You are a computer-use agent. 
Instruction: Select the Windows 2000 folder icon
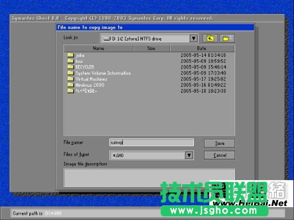coord(71,85)
